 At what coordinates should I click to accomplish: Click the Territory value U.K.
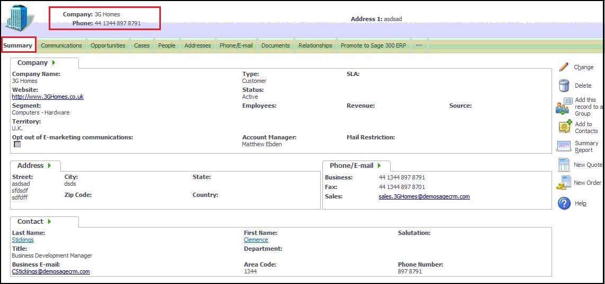17,128
